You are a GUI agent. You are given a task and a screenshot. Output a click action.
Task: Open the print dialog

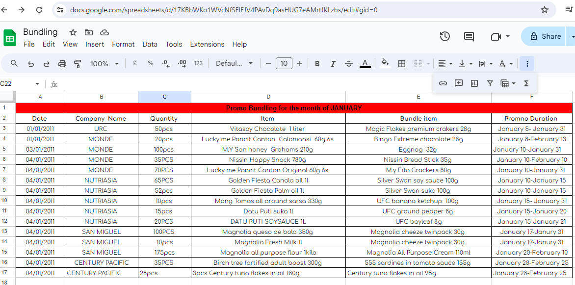point(62,63)
